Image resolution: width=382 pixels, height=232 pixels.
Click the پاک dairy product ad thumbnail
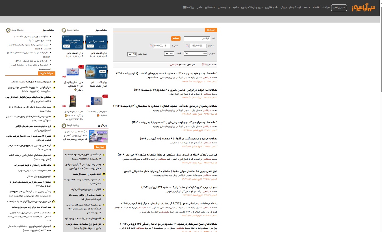click(x=96, y=101)
